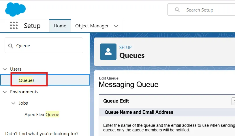Image resolution: width=235 pixels, height=136 pixels.
Task: Click the Environments category label
Action: coord(24,92)
